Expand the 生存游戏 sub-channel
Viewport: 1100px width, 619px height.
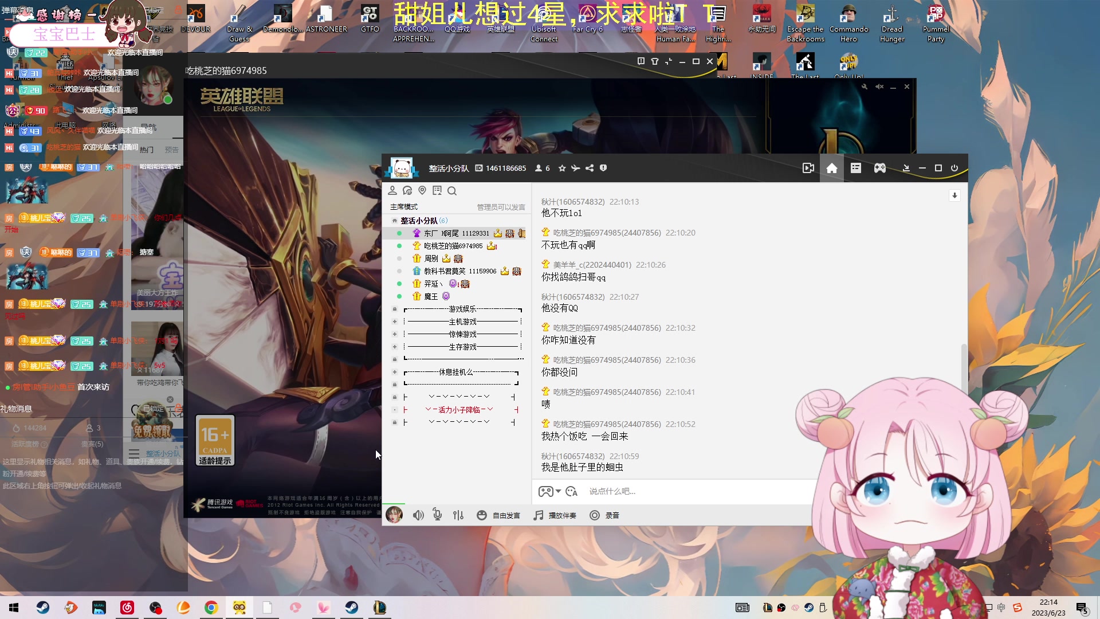395,347
